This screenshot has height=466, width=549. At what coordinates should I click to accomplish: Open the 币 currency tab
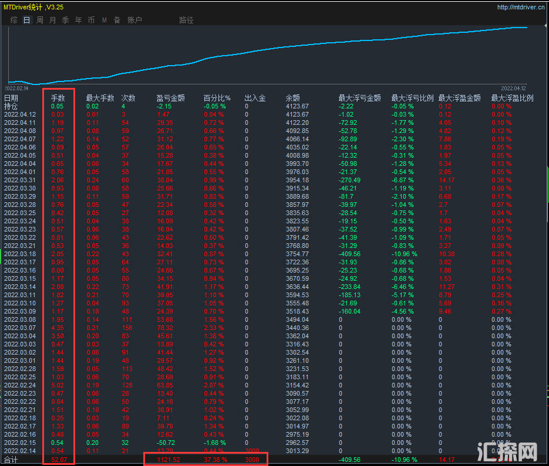91,21
